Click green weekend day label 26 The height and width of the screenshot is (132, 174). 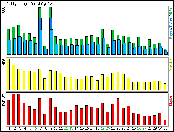(139, 128)
